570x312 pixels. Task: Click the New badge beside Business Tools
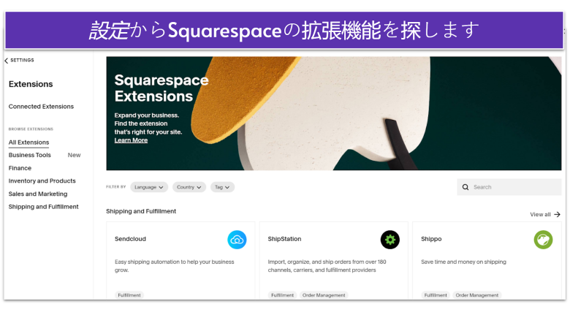(x=74, y=156)
